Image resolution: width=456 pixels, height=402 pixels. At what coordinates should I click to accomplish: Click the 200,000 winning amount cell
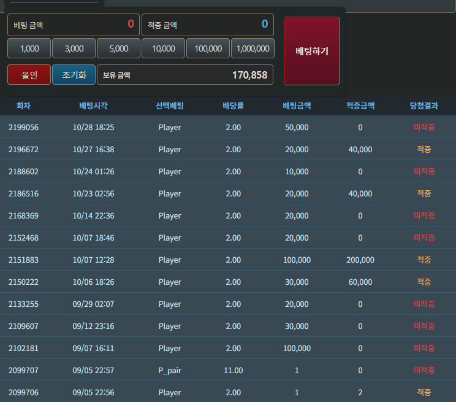click(x=360, y=260)
